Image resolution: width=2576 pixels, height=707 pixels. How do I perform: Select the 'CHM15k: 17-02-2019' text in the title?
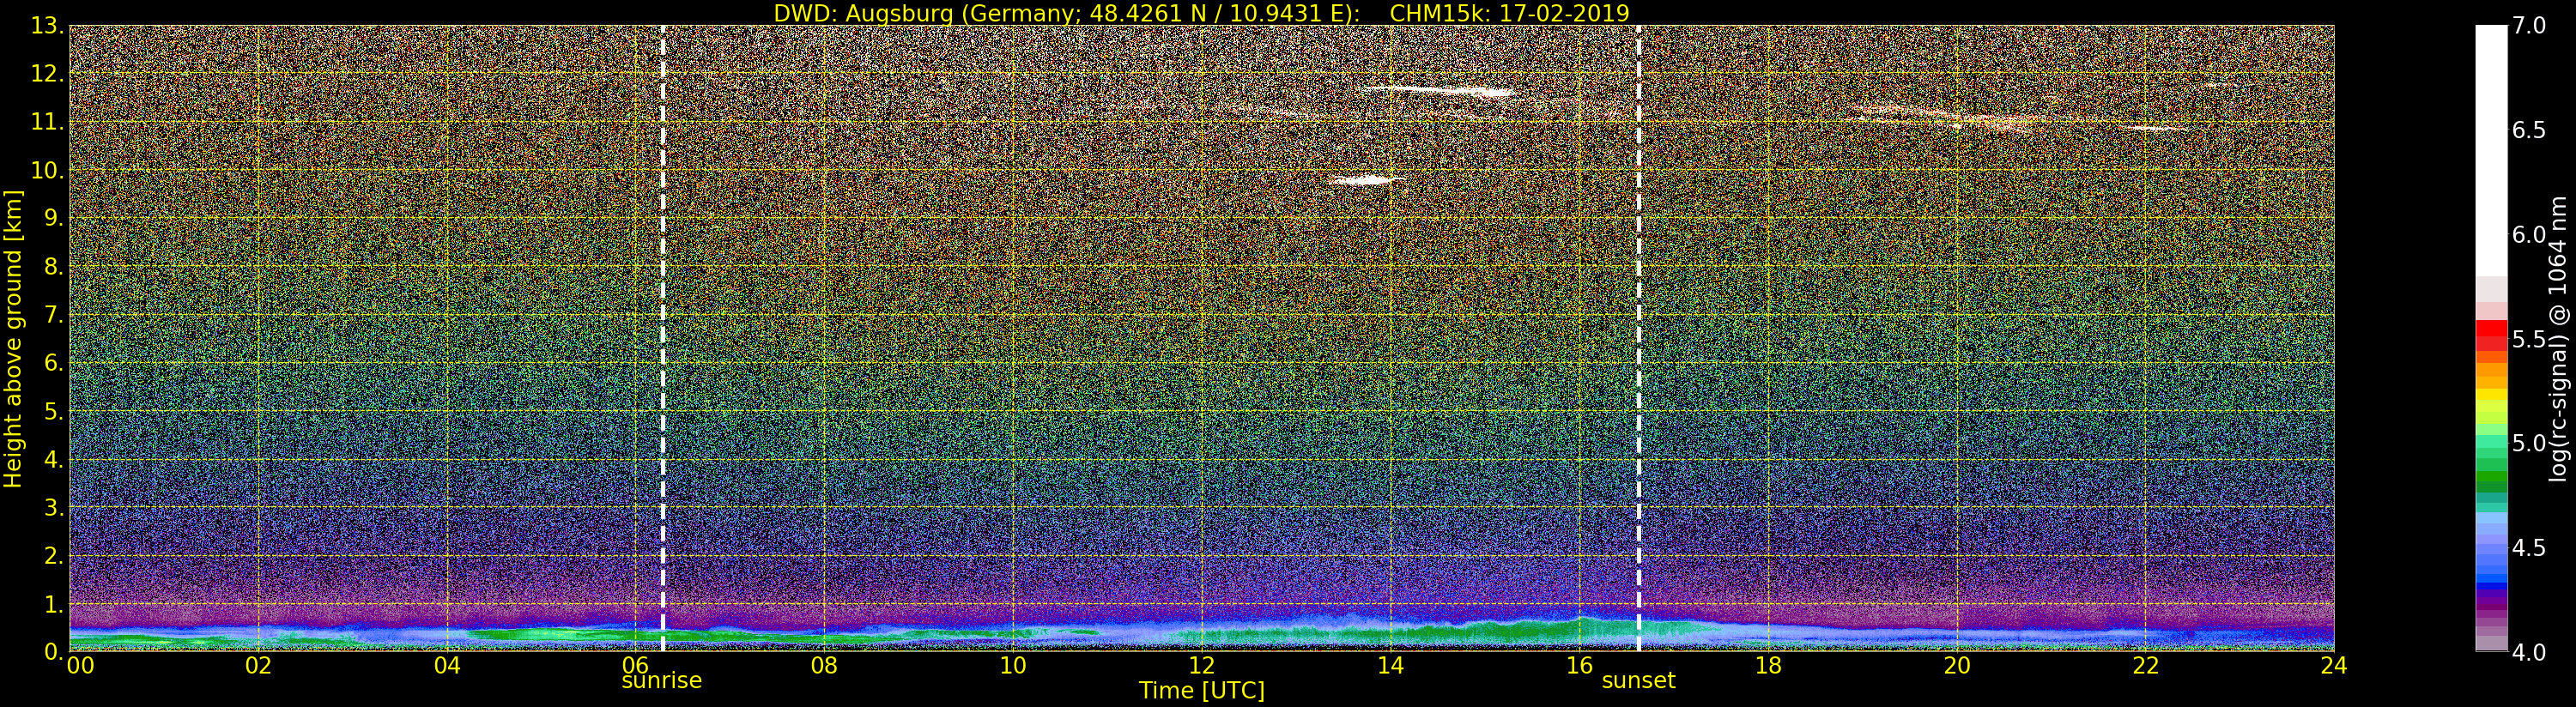[1510, 13]
